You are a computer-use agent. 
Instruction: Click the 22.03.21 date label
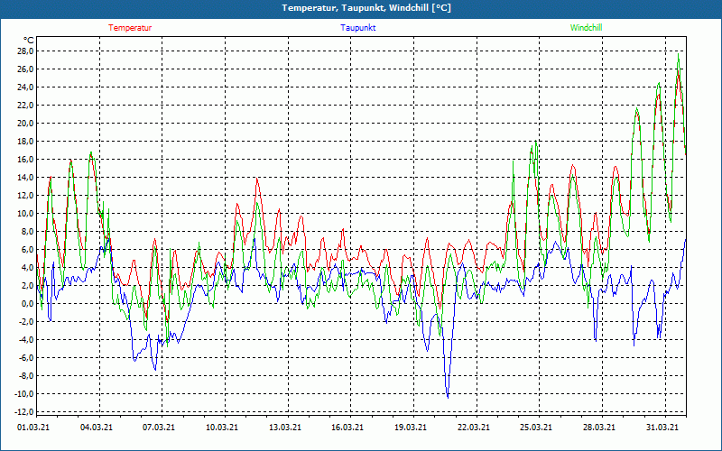pos(473,427)
